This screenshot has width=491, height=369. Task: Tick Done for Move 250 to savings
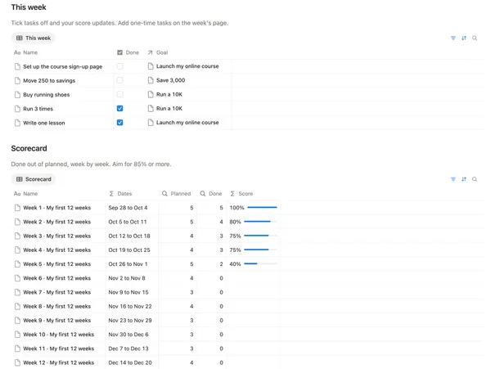coord(119,80)
